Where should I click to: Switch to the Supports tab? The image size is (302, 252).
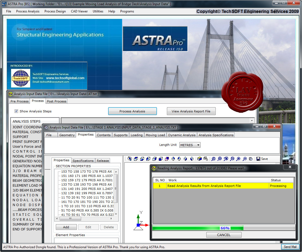pyautogui.click(x=121, y=135)
